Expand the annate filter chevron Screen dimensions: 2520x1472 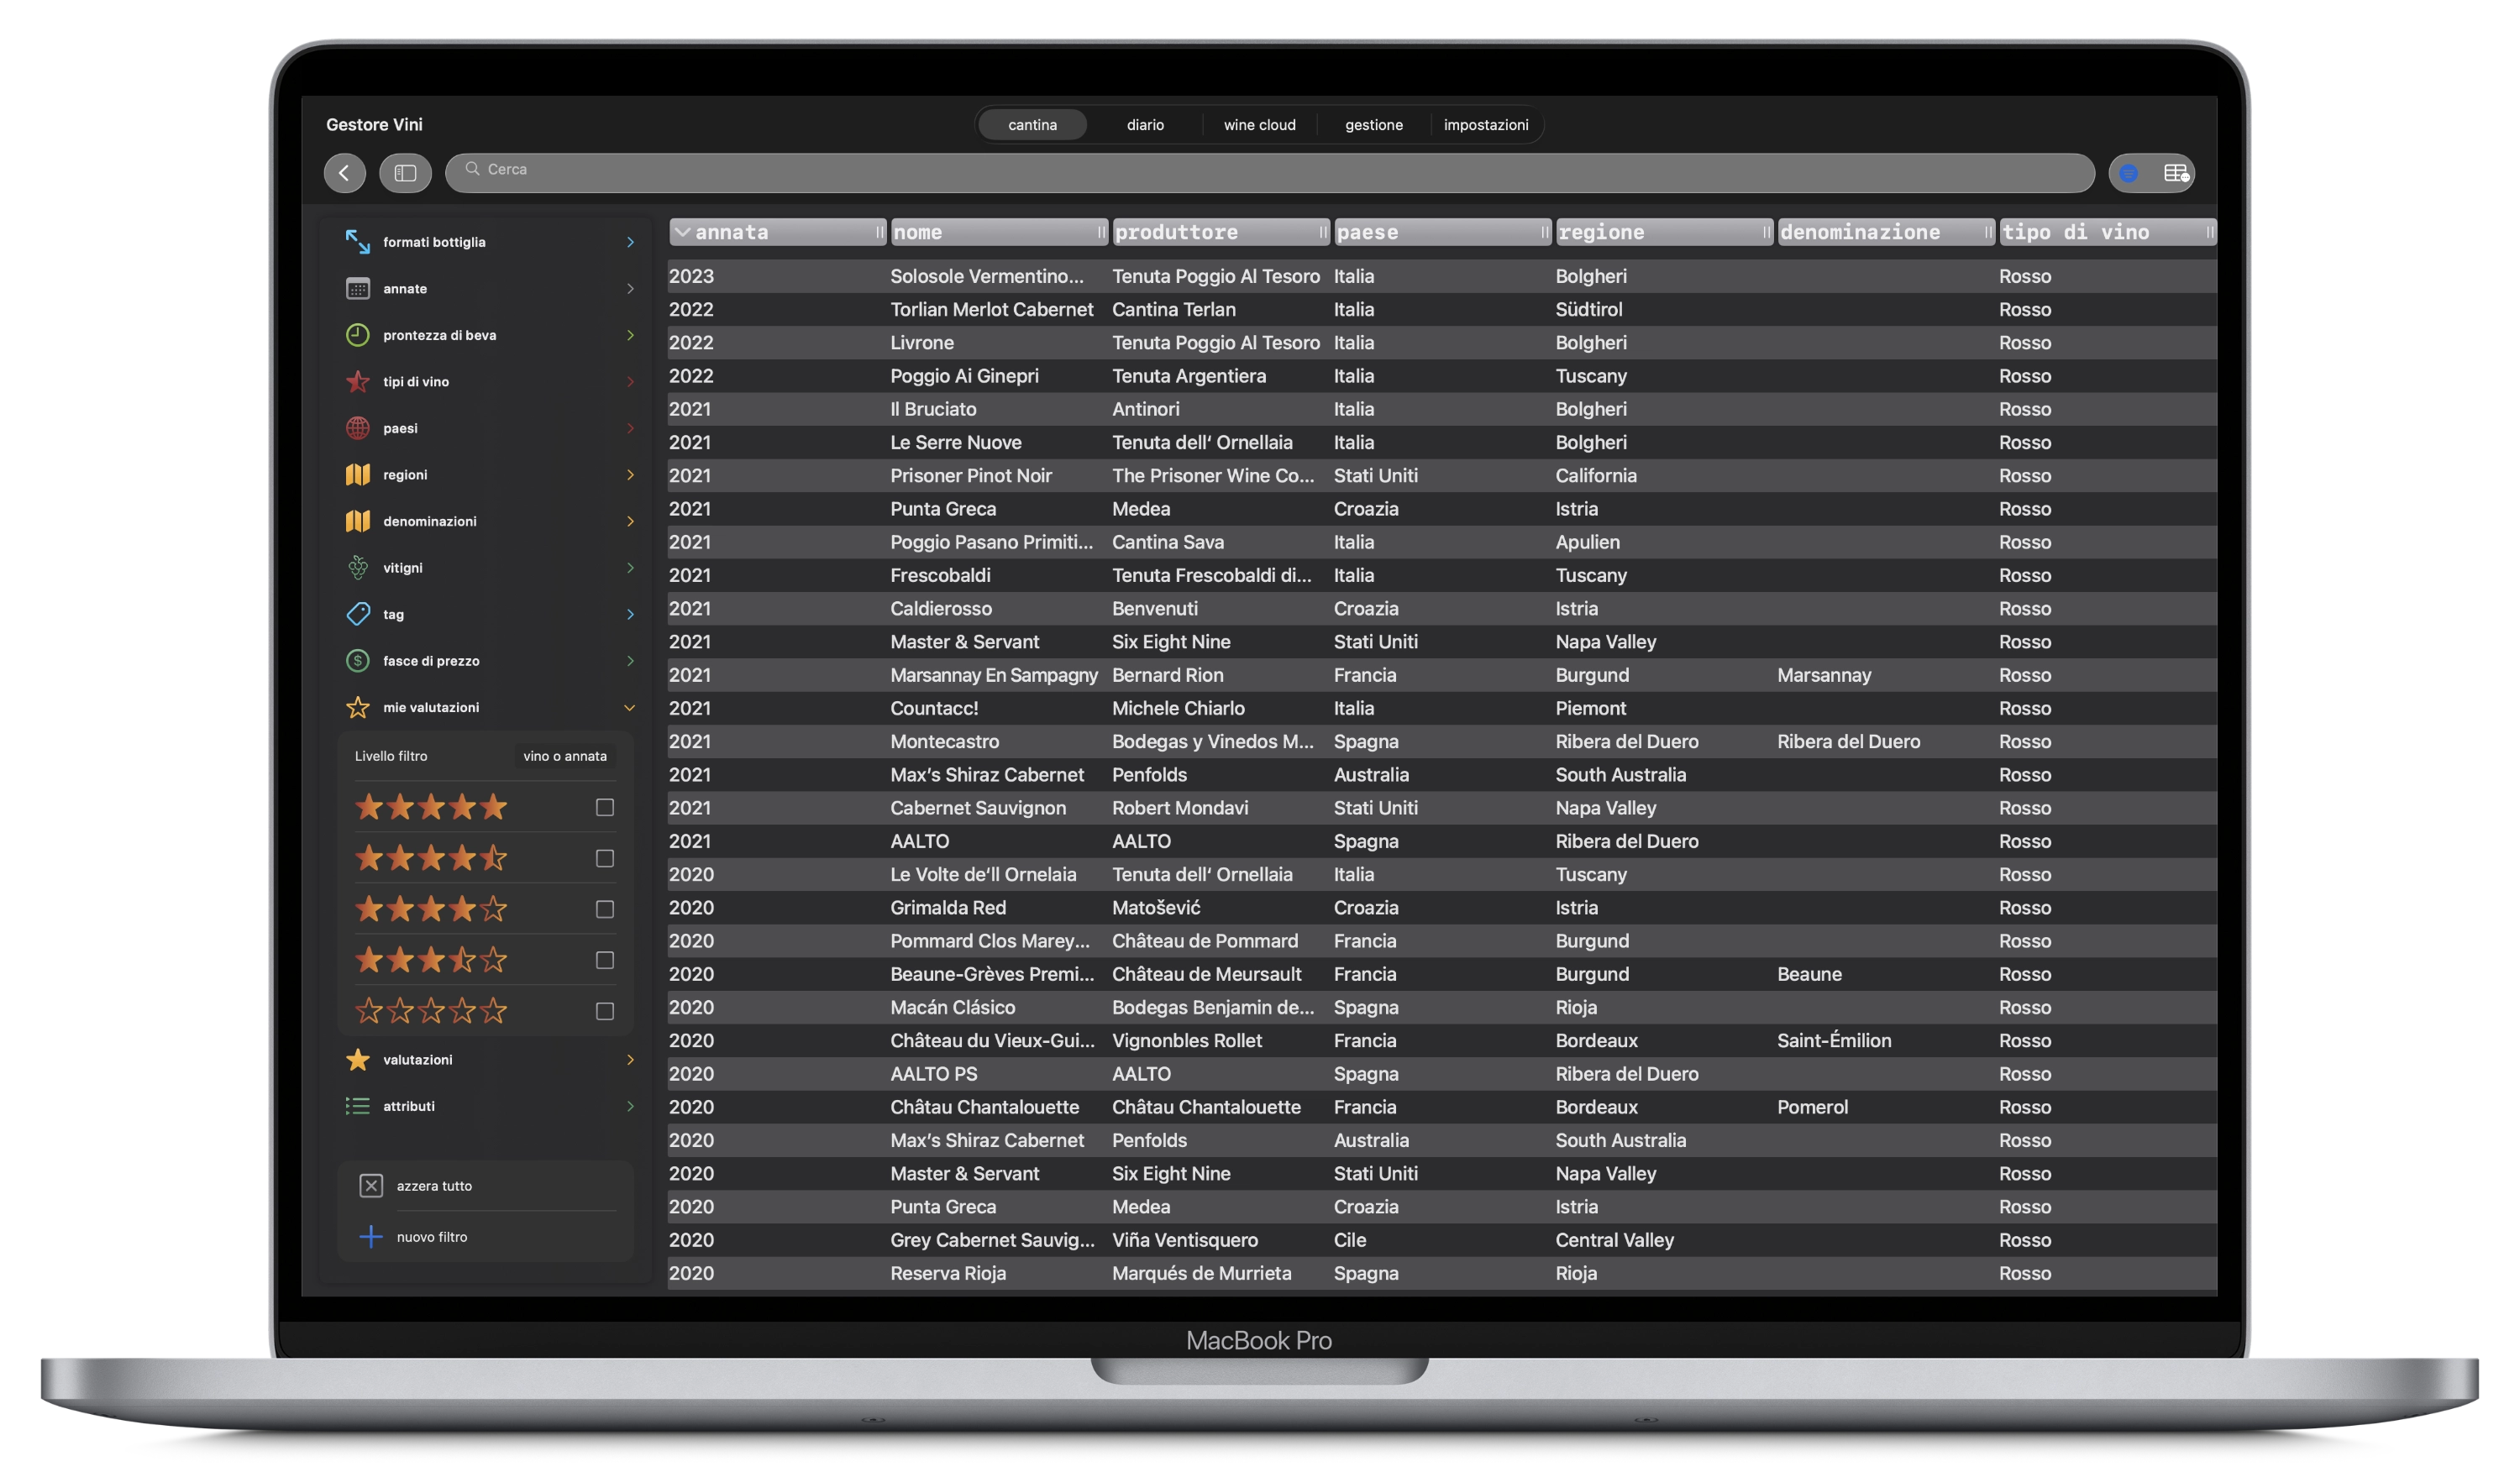pos(630,289)
